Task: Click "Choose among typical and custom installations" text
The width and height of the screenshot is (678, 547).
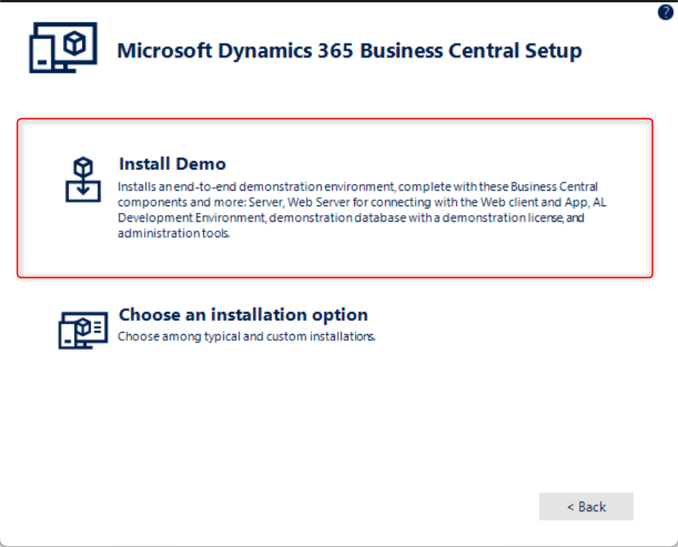Action: click(247, 336)
